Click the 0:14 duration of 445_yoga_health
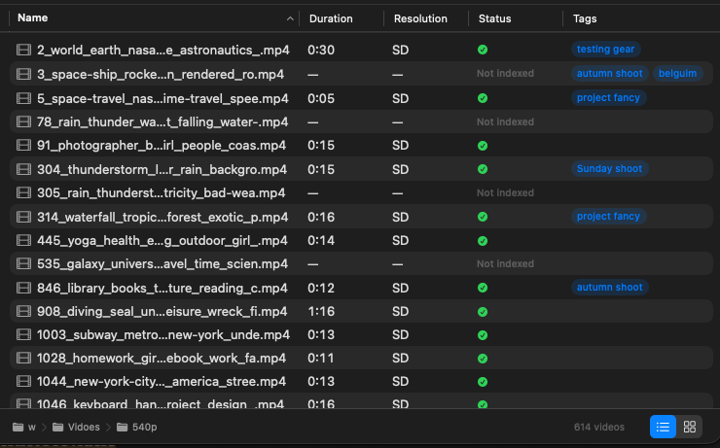The height and width of the screenshot is (448, 720). coord(321,241)
